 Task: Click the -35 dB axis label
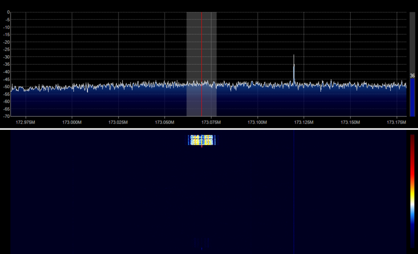(7, 64)
